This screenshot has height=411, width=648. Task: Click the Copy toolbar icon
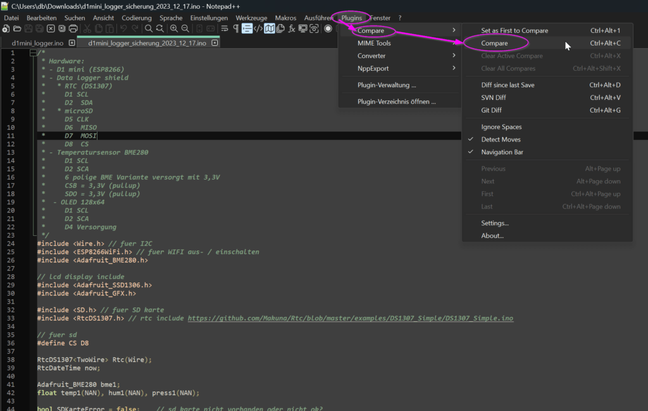98,28
